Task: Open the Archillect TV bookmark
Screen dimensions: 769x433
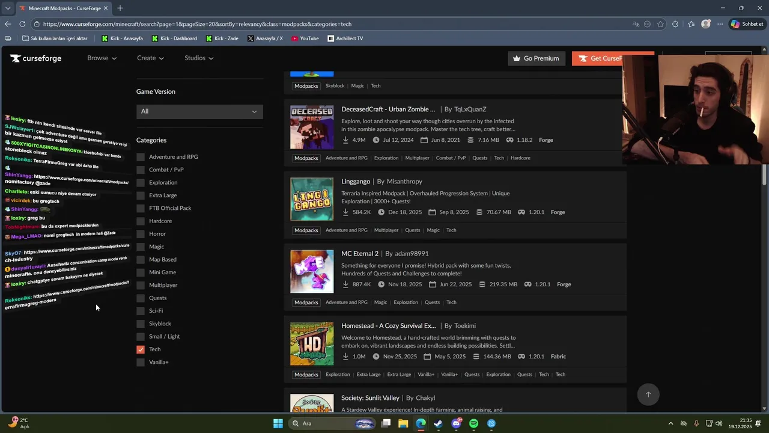Action: (345, 38)
